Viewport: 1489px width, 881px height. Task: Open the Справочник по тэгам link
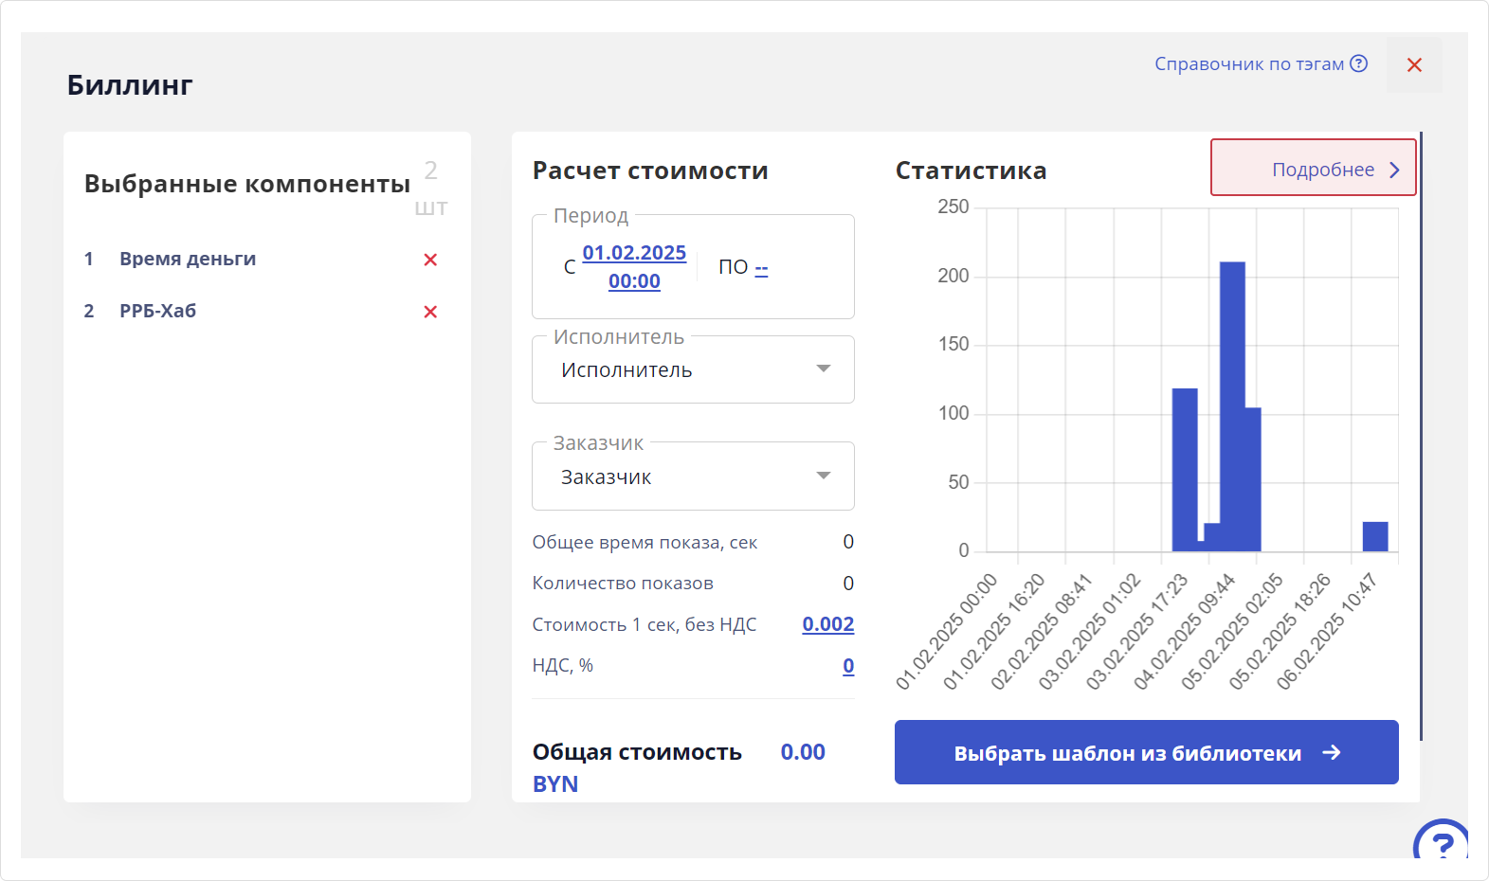1248,63
